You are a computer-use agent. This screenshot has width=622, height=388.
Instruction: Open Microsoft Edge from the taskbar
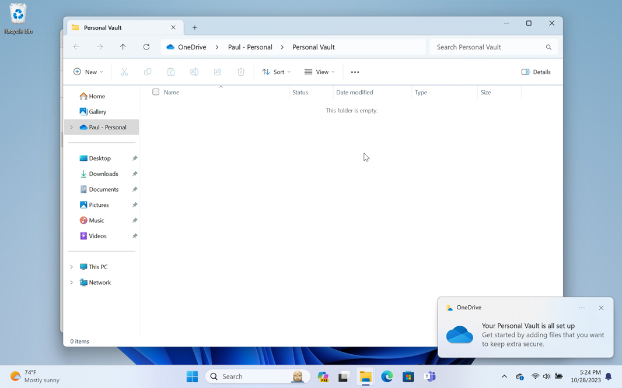(387, 377)
